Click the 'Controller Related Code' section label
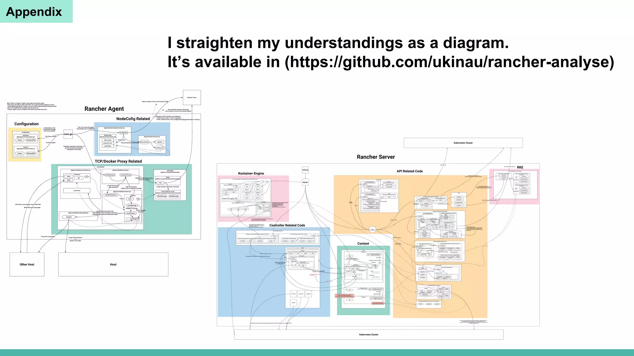634x356 pixels. (x=287, y=225)
